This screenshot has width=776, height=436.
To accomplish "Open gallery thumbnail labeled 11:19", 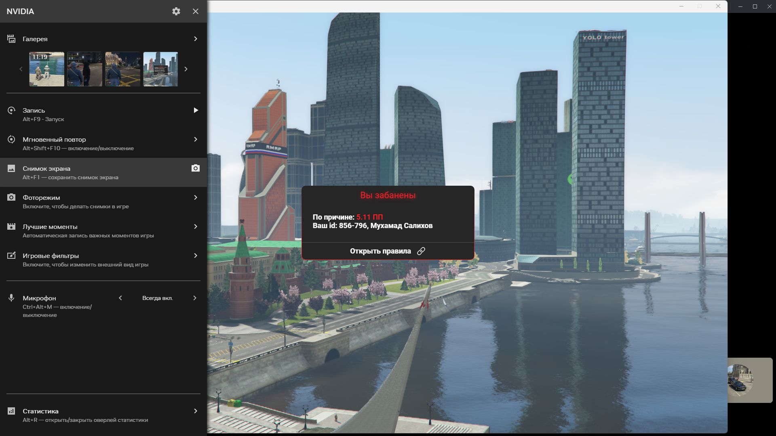I will pyautogui.click(x=46, y=69).
